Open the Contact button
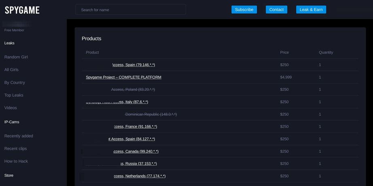 [276, 10]
